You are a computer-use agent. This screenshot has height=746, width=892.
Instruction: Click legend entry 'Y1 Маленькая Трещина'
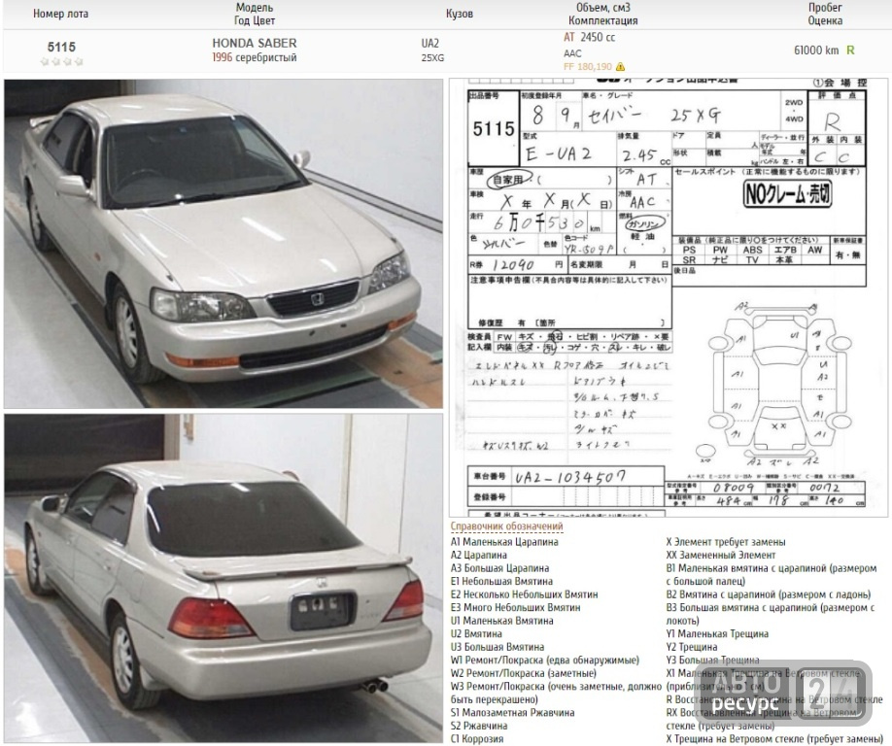tap(717, 633)
